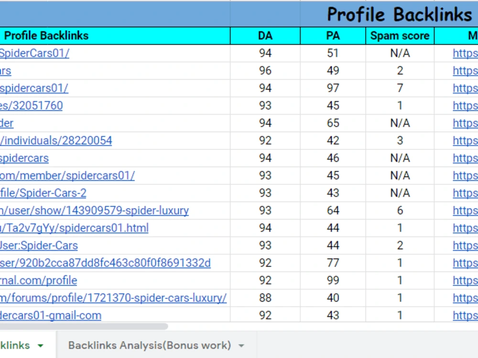Select N/A spam score in SpiderCars01/ row
478x358 pixels.
click(x=400, y=53)
